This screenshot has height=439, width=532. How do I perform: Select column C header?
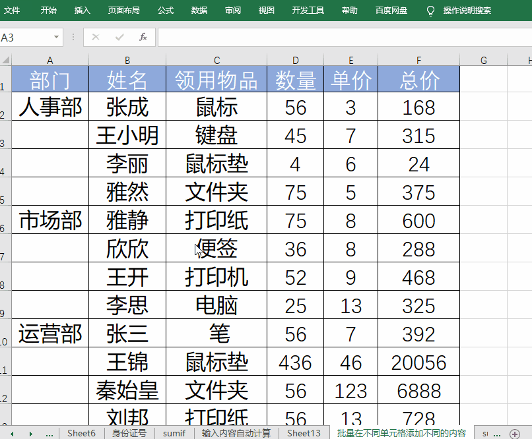pos(216,60)
